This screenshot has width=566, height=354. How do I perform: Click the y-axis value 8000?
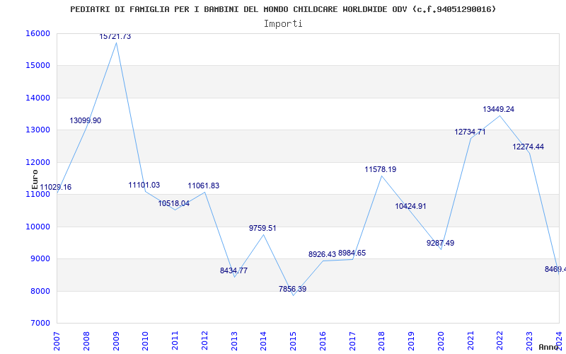[x=40, y=291]
